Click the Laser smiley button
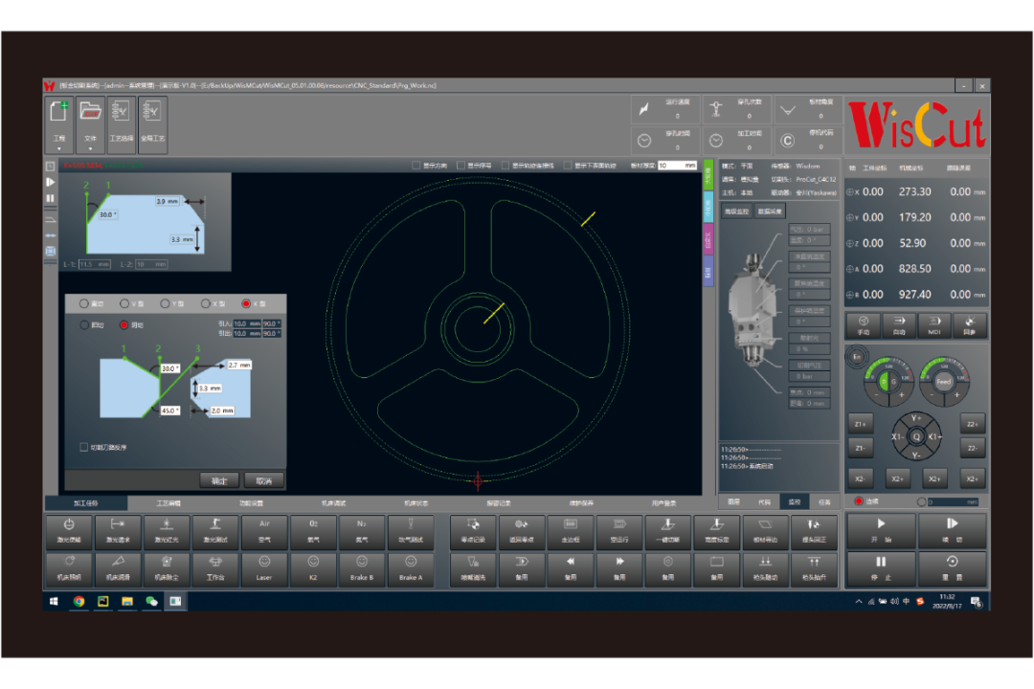Image resolution: width=1034 pixels, height=689 pixels. (x=264, y=569)
